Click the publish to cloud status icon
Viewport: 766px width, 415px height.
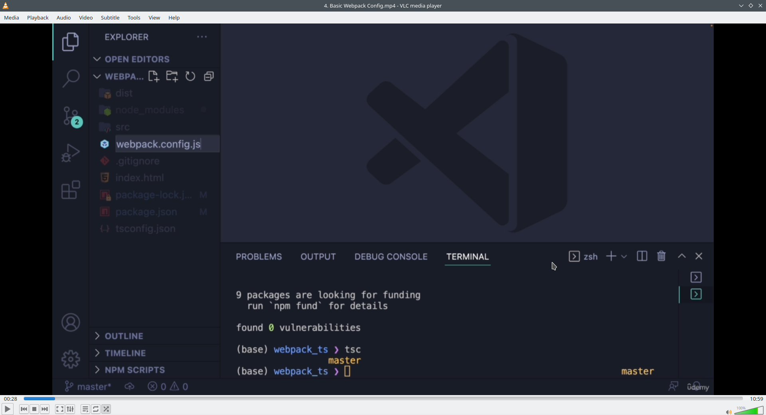pyautogui.click(x=130, y=387)
